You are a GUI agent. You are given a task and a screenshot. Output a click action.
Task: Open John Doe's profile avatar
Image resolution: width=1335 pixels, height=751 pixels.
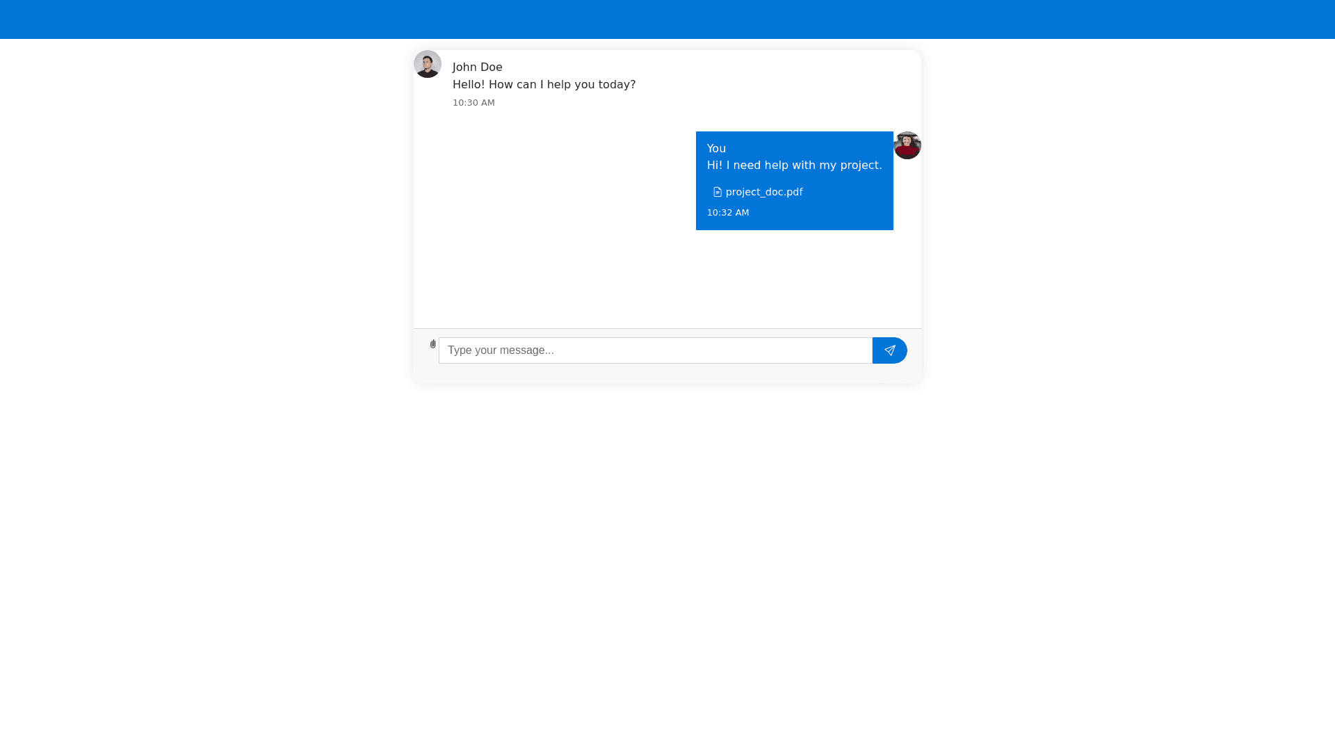pos(428,64)
